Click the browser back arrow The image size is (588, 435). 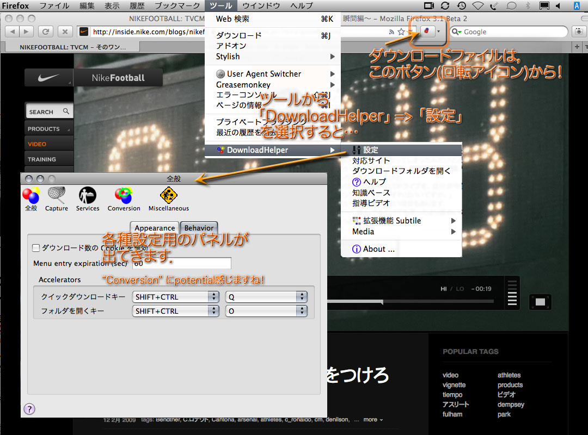(x=13, y=32)
